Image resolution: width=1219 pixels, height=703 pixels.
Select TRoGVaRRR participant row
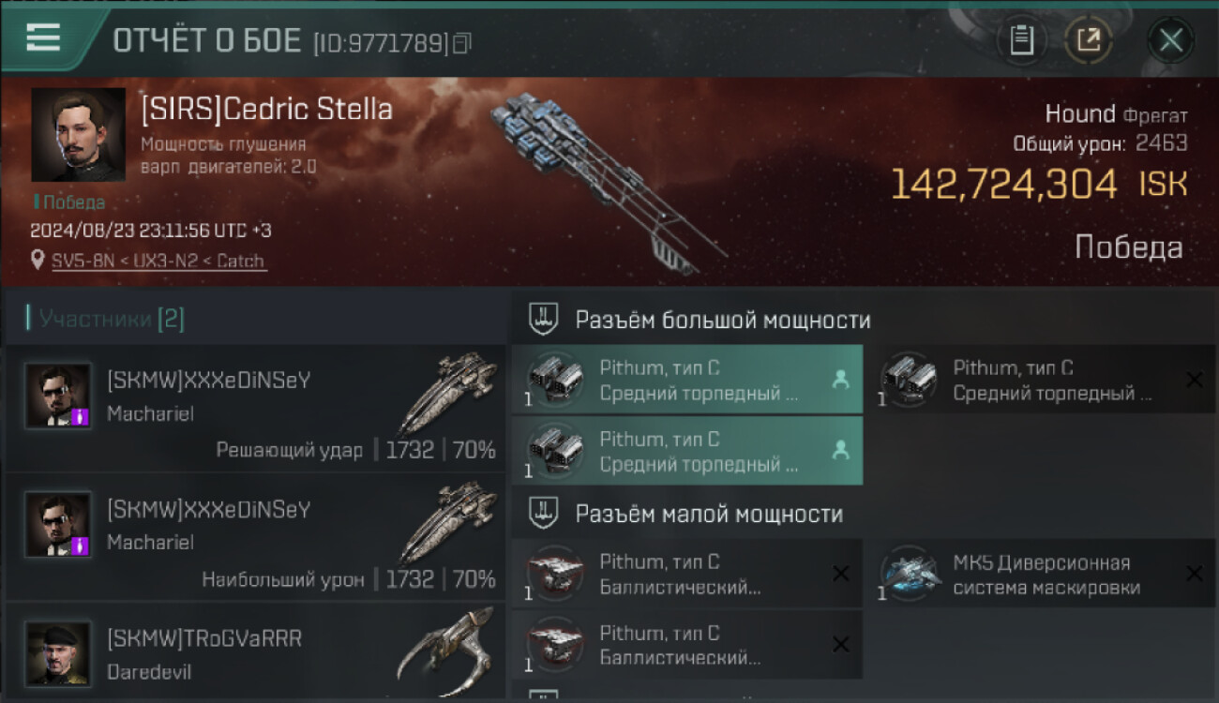tap(255, 650)
